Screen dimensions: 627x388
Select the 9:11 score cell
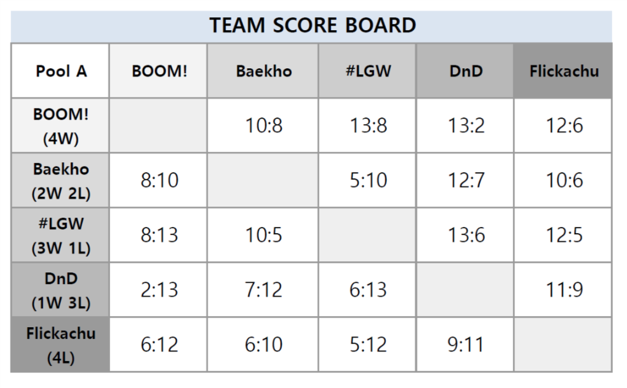[465, 344]
